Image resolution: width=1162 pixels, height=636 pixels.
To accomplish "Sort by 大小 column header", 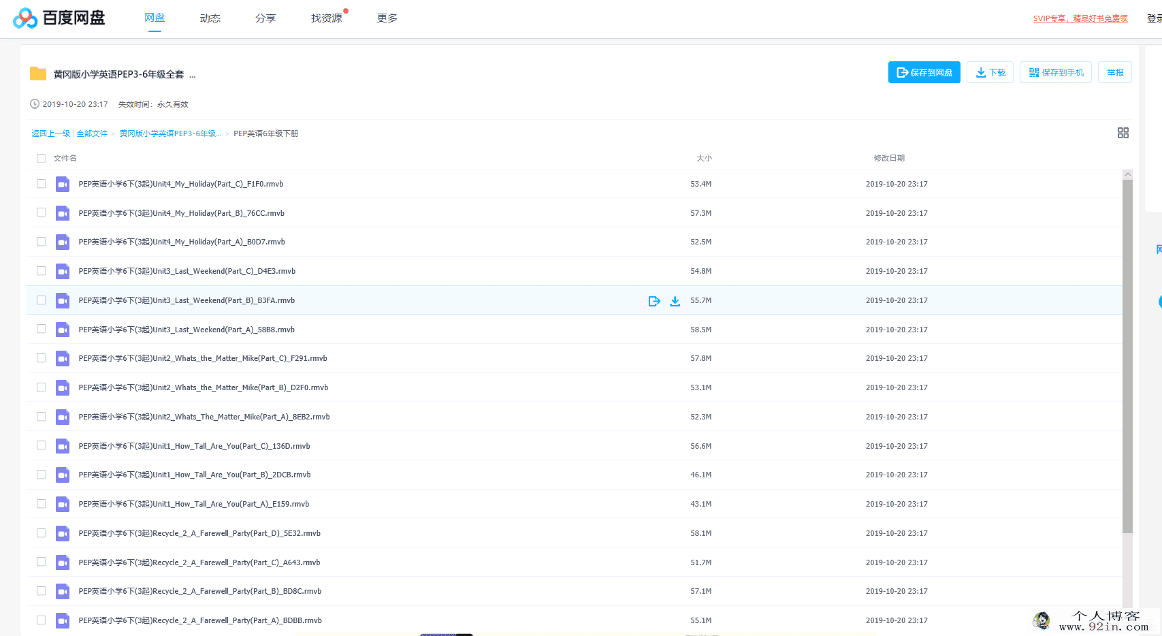I will click(x=704, y=158).
